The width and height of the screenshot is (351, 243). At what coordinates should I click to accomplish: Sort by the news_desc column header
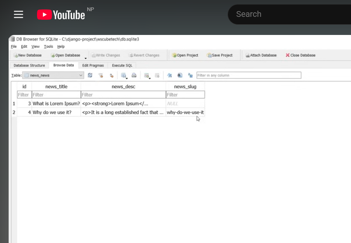coord(123,87)
